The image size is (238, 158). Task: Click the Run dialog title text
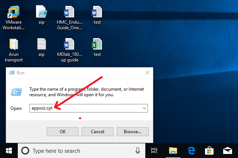(20, 73)
